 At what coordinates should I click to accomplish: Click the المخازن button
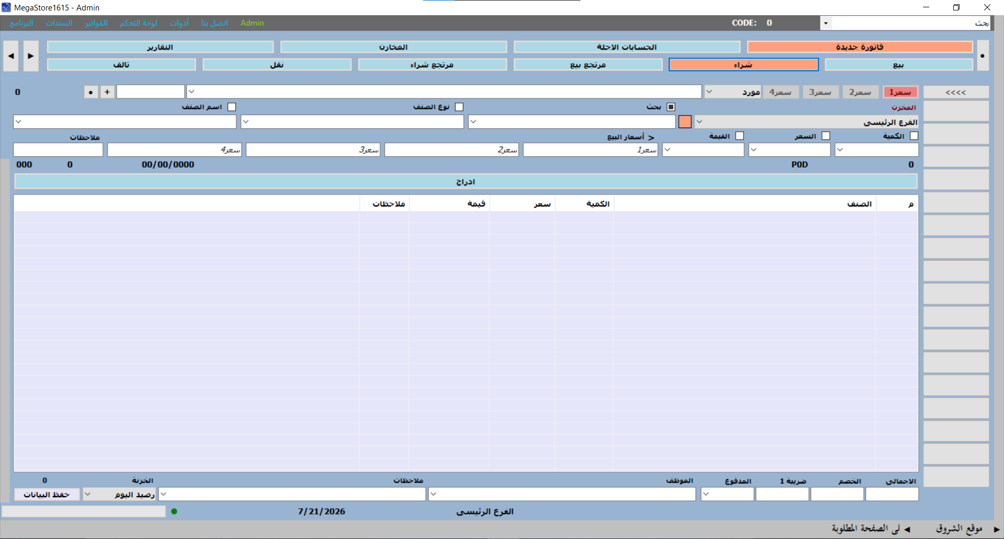393,47
